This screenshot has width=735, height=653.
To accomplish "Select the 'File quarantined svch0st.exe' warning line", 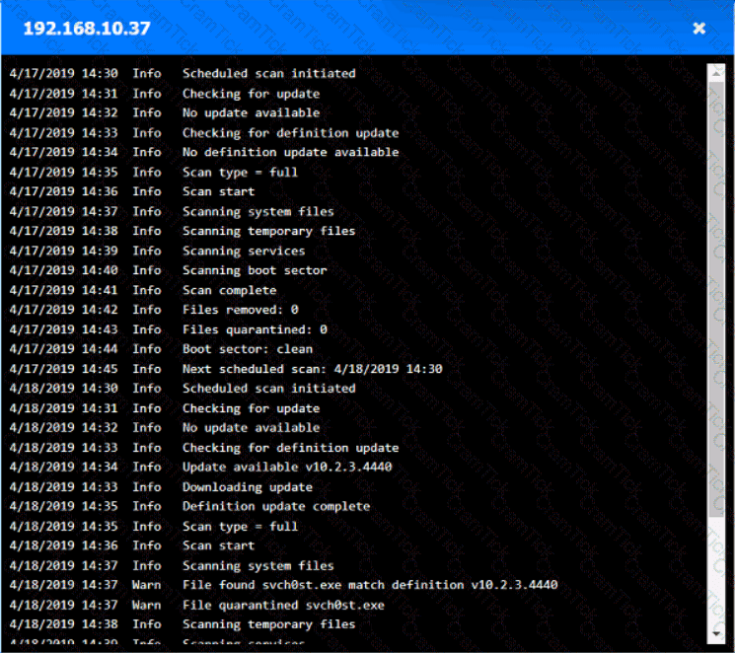I will tap(283, 605).
